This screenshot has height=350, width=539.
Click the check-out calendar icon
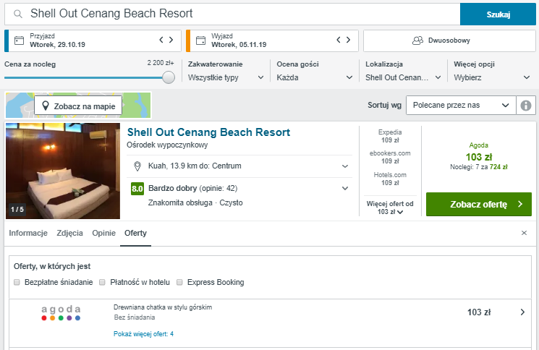[x=200, y=40]
